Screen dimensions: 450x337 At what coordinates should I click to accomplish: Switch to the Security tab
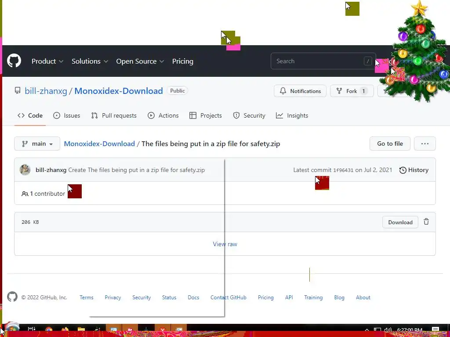[x=249, y=115]
